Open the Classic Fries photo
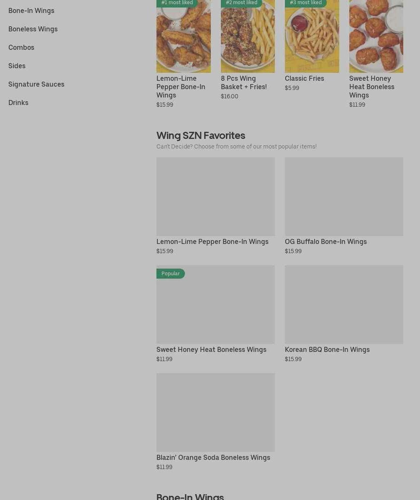This screenshot has height=500, width=420. [x=312, y=36]
